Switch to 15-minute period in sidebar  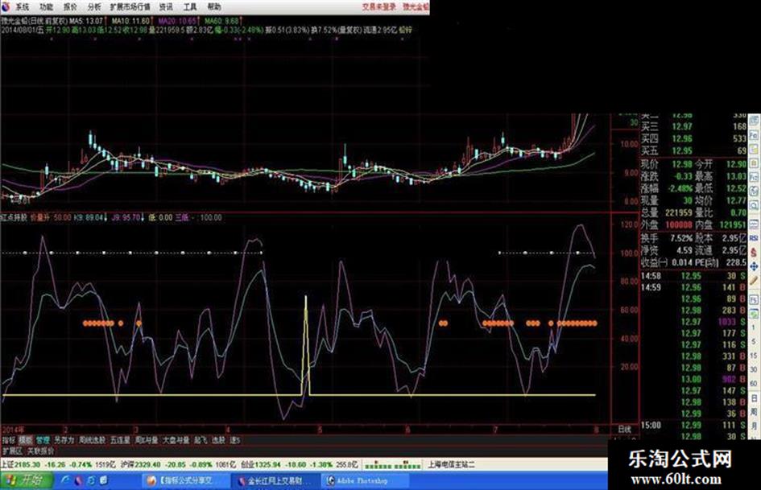pos(754,356)
